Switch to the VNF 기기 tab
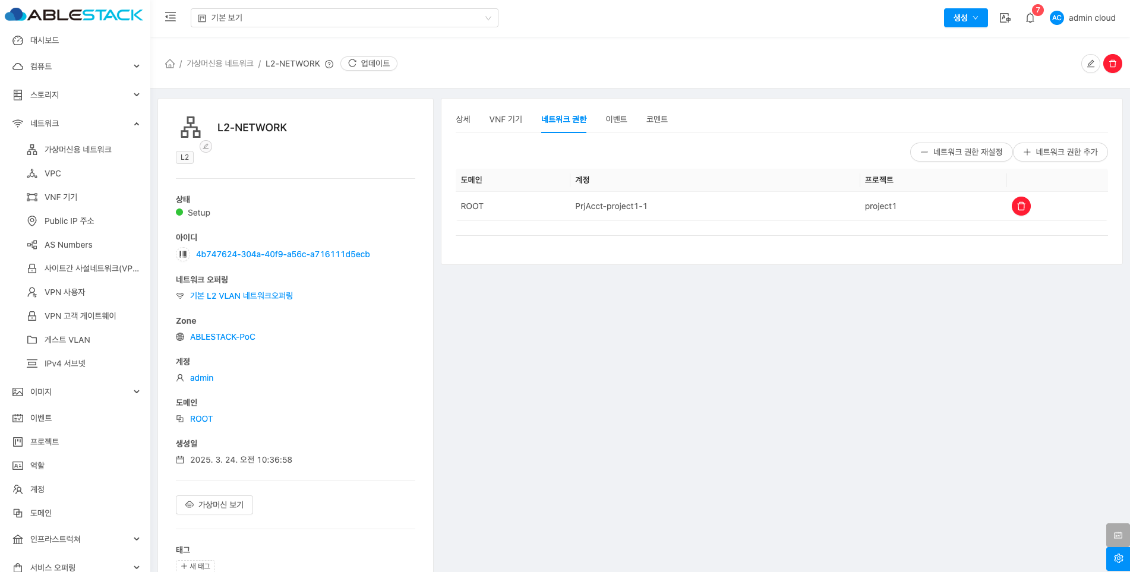 506,119
